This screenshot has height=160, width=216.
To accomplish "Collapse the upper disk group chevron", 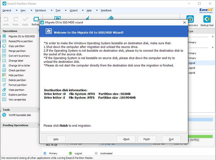I will pyautogui.click(x=212, y=37).
